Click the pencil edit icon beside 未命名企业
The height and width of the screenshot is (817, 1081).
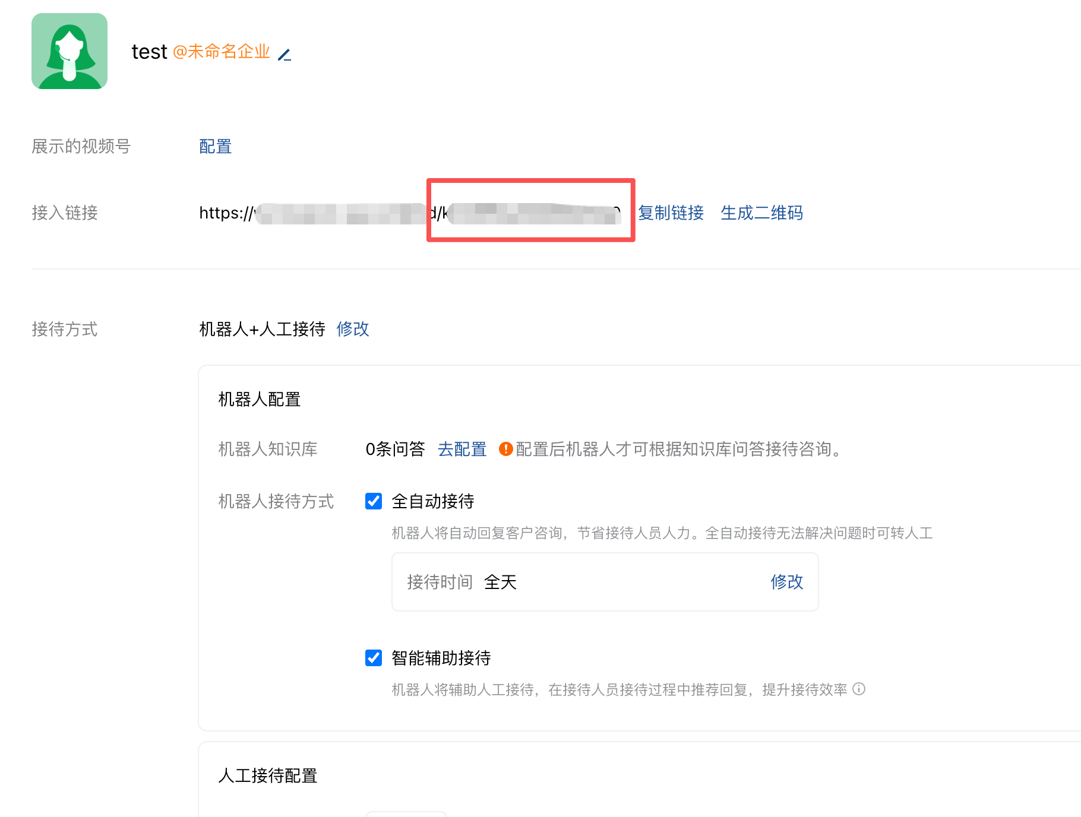[x=285, y=55]
